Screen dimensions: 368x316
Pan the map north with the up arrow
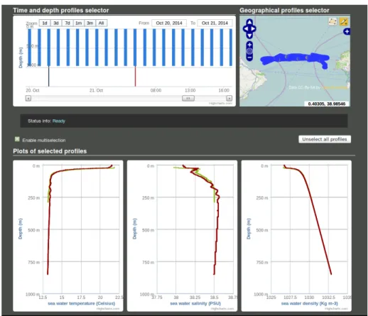coord(249,22)
